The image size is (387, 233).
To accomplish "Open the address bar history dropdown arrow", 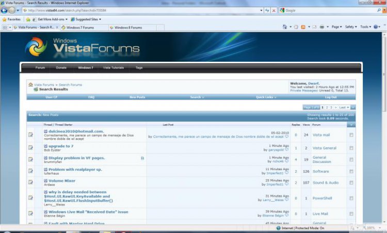I will tap(261, 10).
